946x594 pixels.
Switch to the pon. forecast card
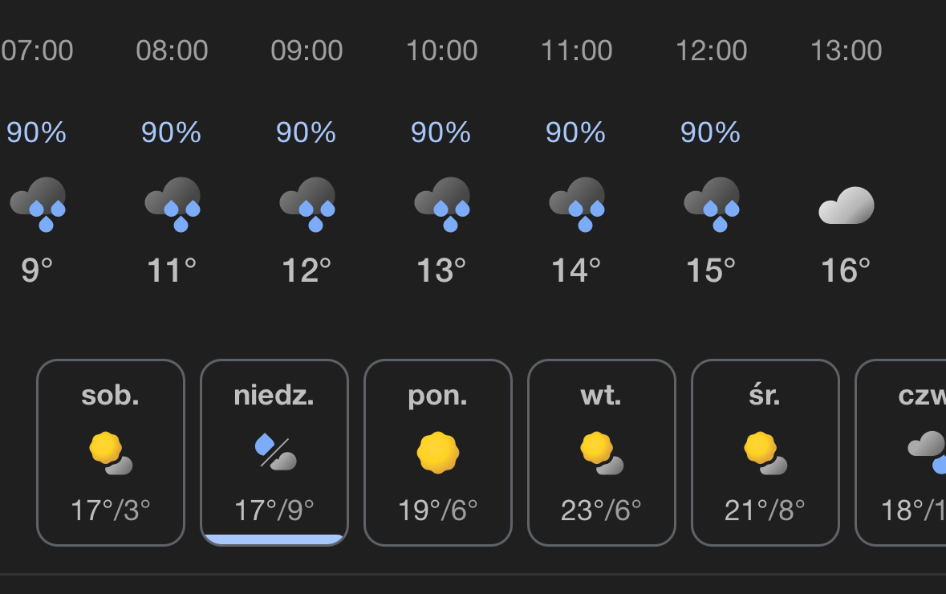pos(438,453)
